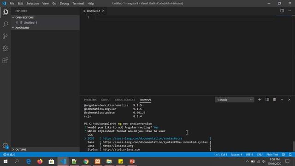Maximize the terminal panel size
The width and height of the screenshot is (295, 166).
point(282,100)
